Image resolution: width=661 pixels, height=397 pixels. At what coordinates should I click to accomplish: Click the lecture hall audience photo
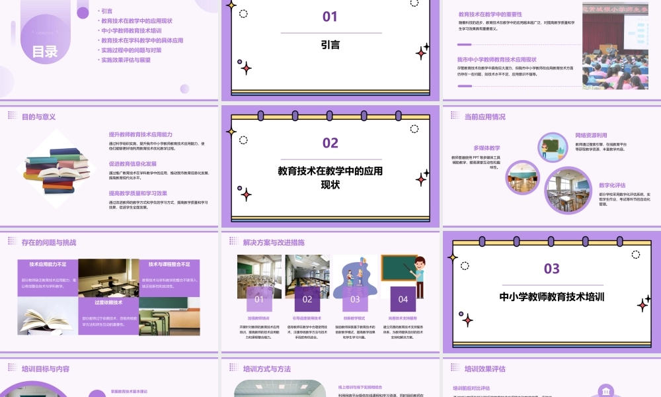pos(615,46)
